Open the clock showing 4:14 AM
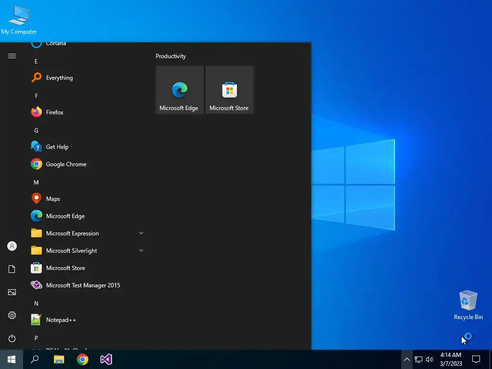The height and width of the screenshot is (369, 492). pos(451,359)
